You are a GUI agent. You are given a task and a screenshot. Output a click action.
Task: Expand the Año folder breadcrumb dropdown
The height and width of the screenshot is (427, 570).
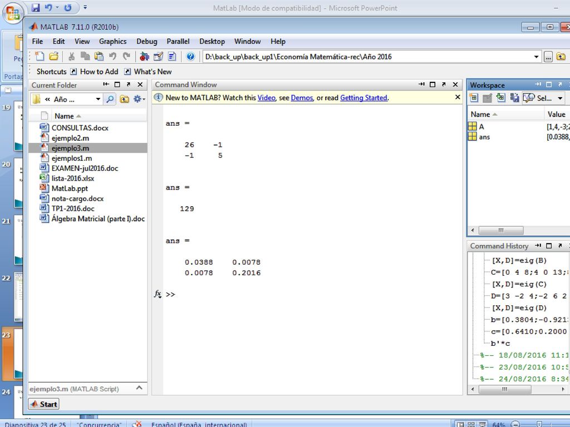coord(98,99)
